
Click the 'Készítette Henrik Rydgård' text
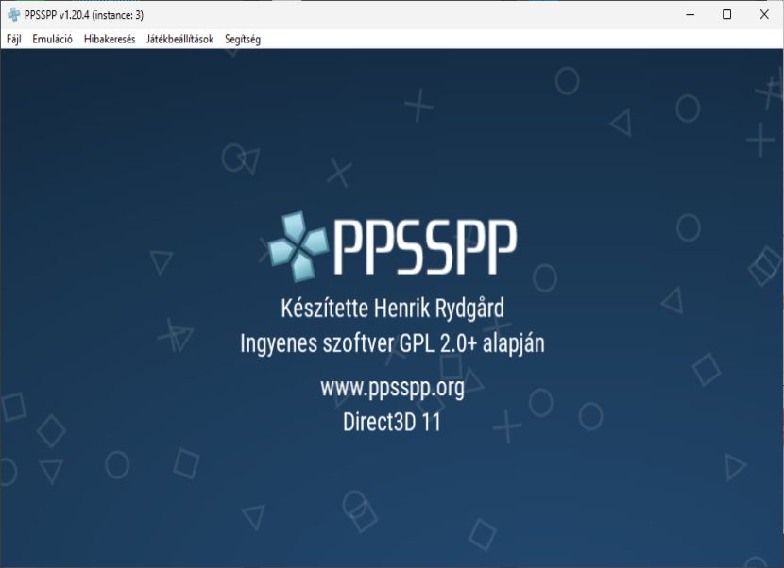[x=393, y=309]
